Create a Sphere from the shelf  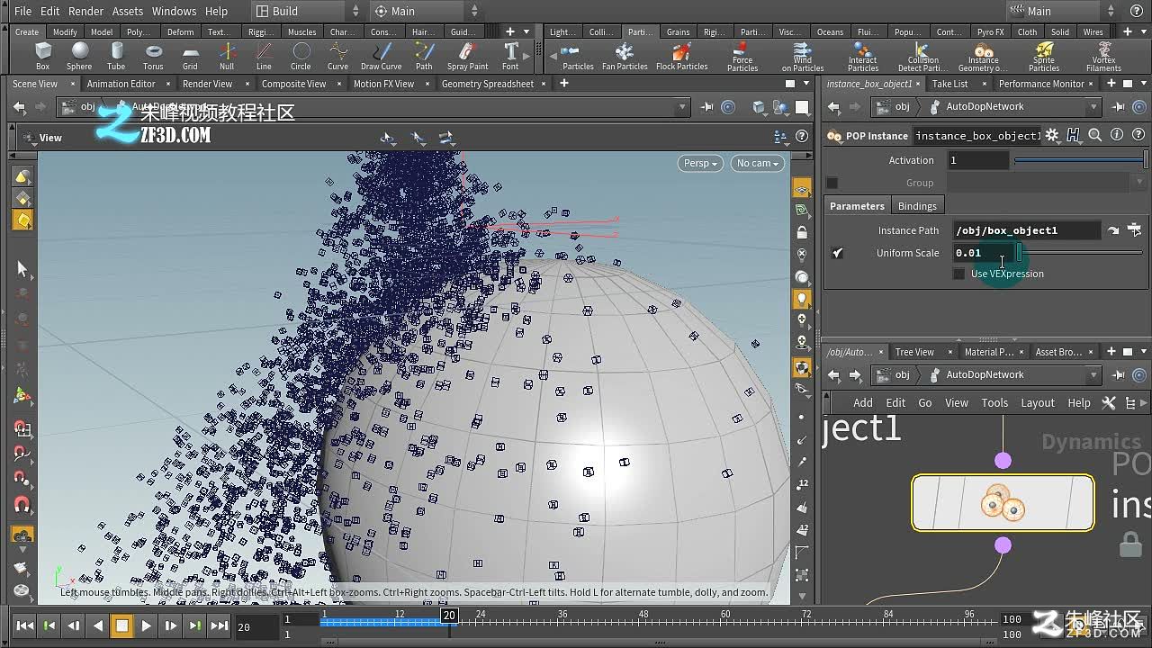point(79,56)
